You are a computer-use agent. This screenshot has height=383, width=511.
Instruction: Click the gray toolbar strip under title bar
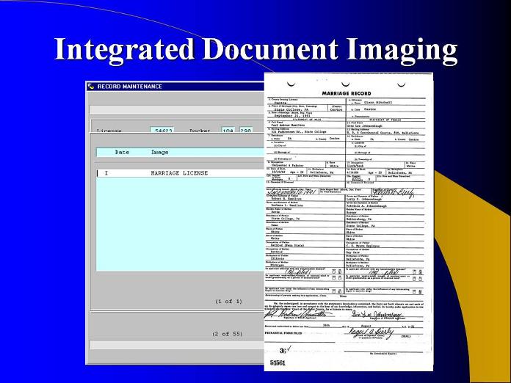[175, 108]
